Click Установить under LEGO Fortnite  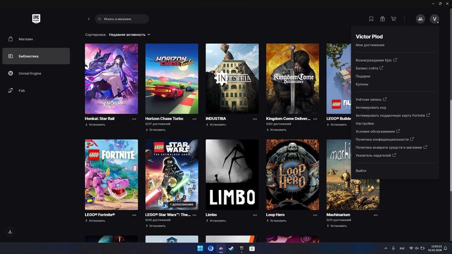(x=95, y=221)
